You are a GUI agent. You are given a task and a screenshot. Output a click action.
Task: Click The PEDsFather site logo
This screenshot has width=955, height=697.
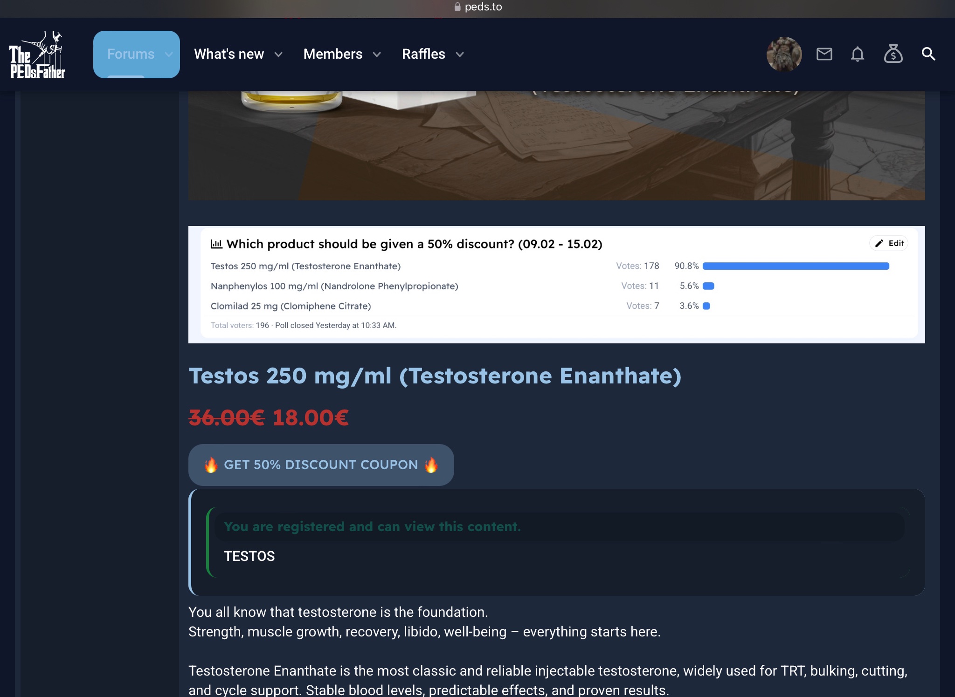point(37,55)
